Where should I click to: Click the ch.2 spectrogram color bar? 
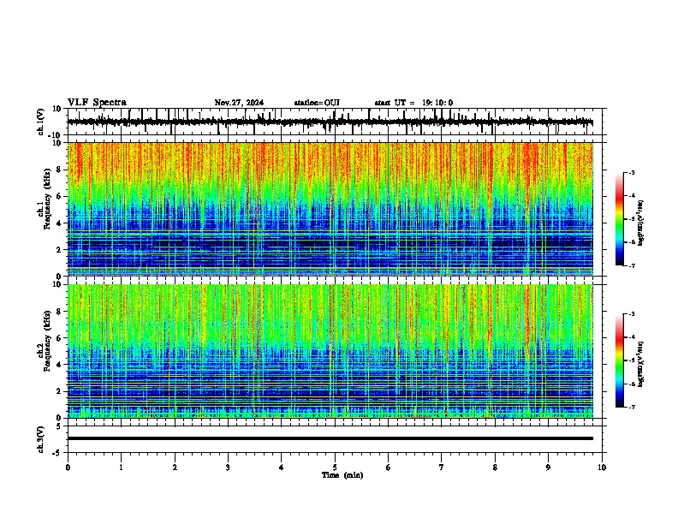click(x=619, y=360)
